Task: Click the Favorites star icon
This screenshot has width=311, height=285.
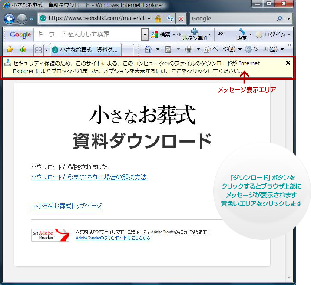Action: (x=10, y=49)
